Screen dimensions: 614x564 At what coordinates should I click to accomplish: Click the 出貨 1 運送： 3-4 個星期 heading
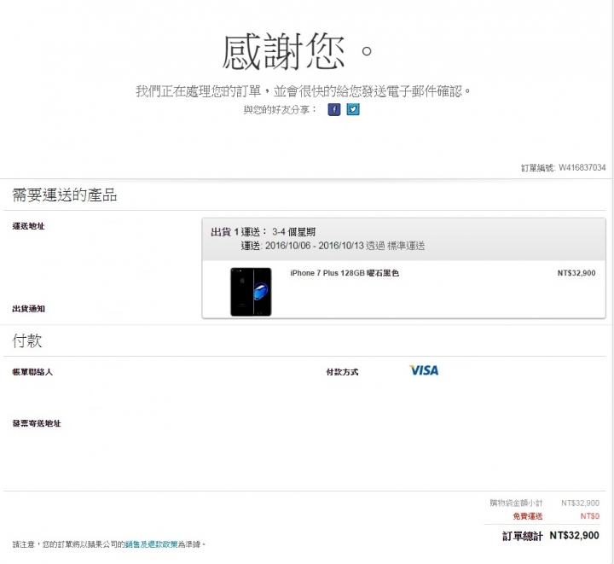(264, 232)
